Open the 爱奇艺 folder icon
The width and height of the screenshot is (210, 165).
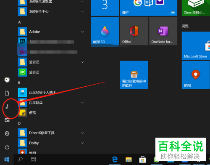click(x=22, y=62)
